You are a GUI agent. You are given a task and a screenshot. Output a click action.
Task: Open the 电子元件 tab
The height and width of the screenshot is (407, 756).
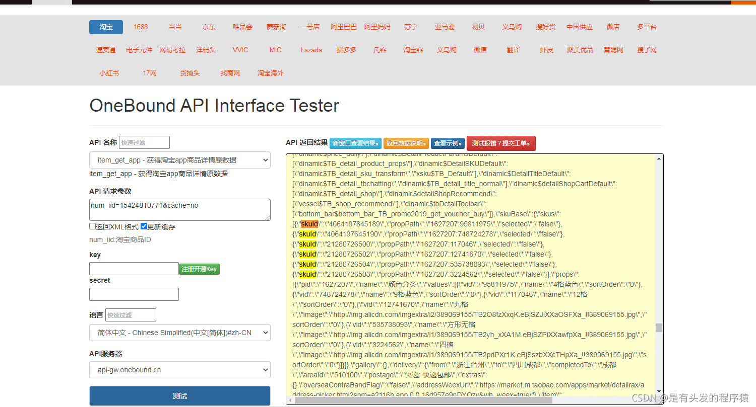point(139,50)
